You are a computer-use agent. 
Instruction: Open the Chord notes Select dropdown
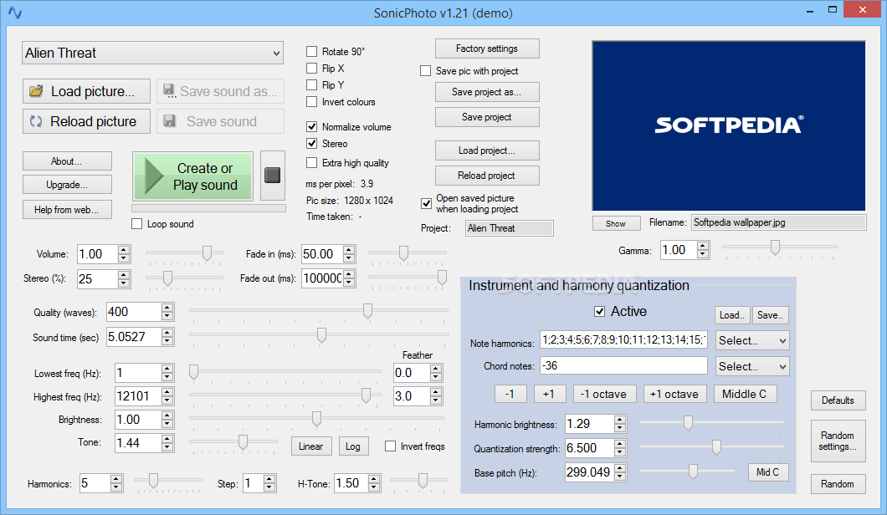(x=751, y=366)
